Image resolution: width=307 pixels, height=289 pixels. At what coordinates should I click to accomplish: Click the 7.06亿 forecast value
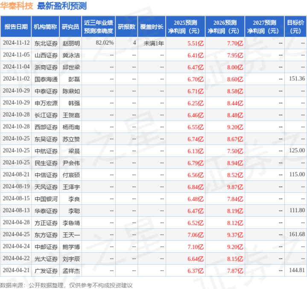pos(196,235)
